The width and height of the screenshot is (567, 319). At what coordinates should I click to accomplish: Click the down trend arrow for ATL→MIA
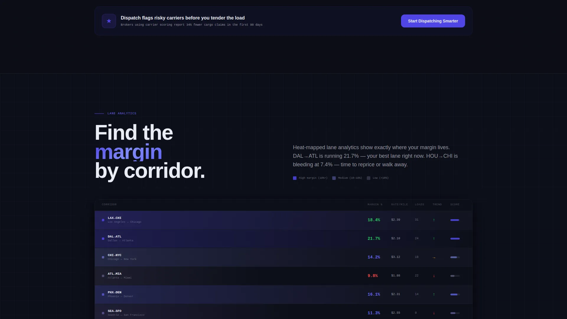(434, 276)
